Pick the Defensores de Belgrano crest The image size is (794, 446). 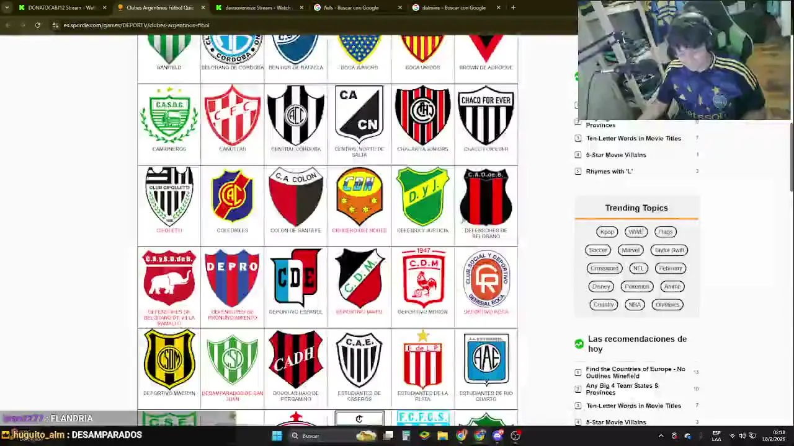coord(486,197)
